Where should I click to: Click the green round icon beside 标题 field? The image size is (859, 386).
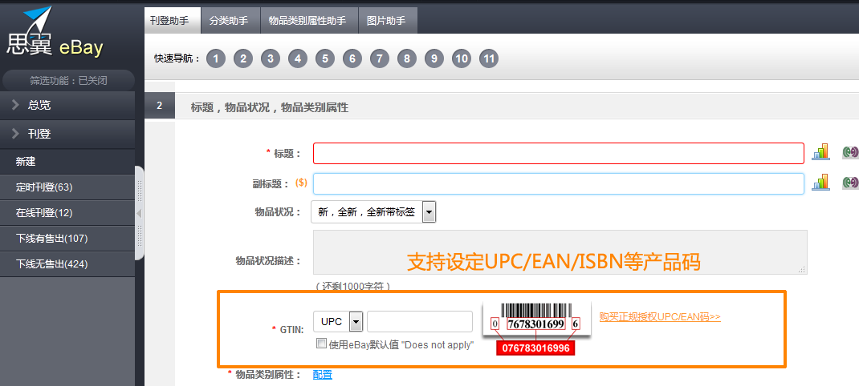pyautogui.click(x=851, y=152)
